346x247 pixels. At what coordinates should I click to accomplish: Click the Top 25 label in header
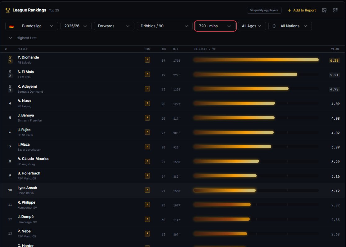tap(54, 10)
